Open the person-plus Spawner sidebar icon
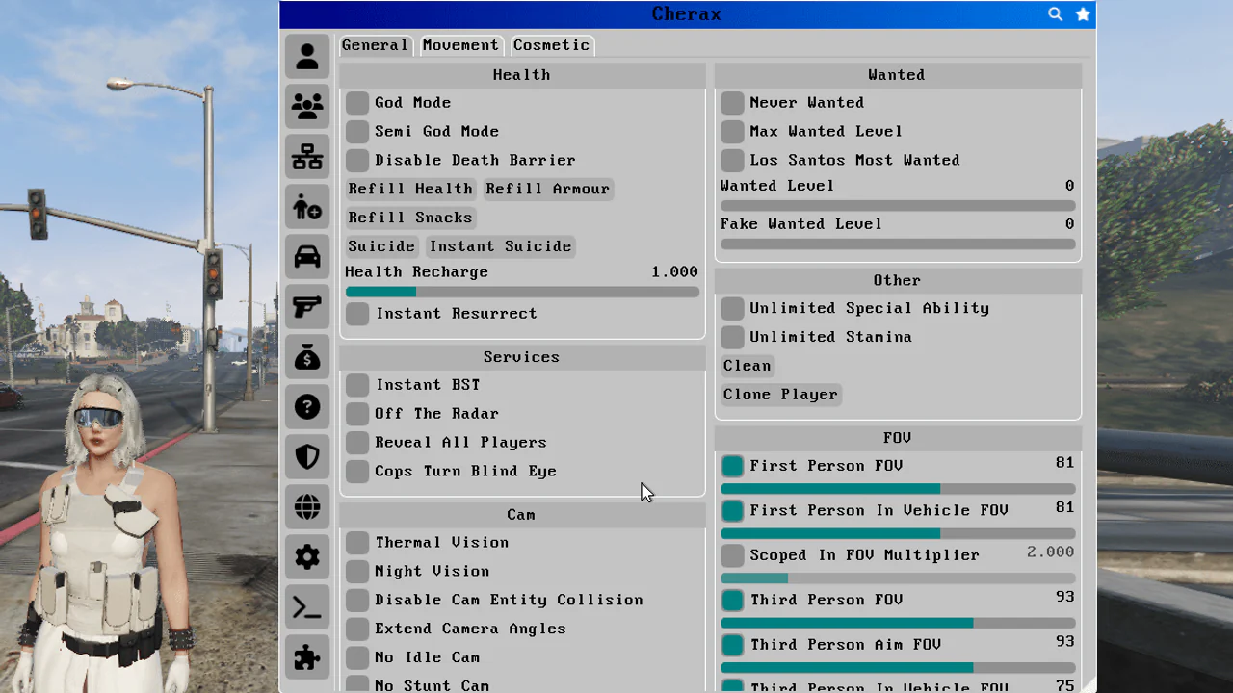The width and height of the screenshot is (1233, 693). click(307, 207)
